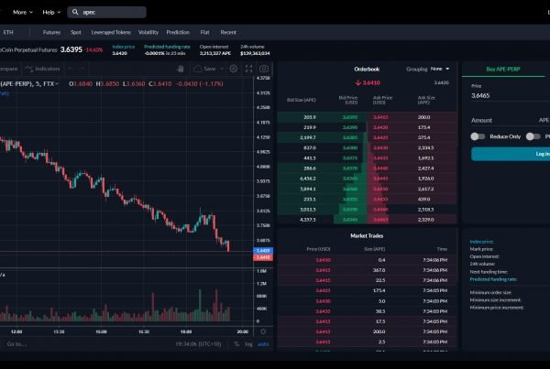Click the Predicted funding rate details link
The width and height of the screenshot is (550, 369).
pyautogui.click(x=493, y=279)
